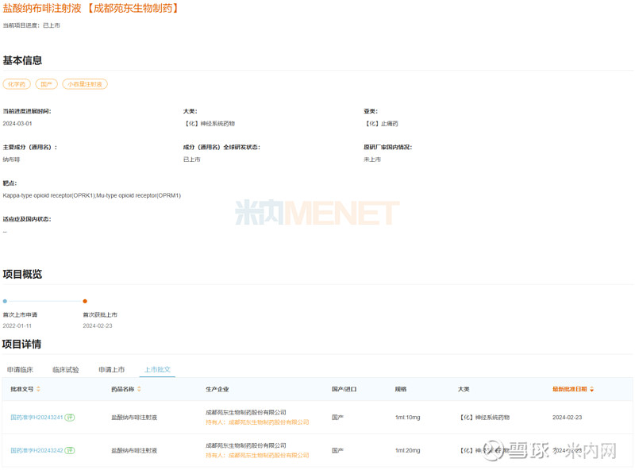Sort by 最新批准日期 arrow icon
635x470 pixels.
[x=591, y=389]
